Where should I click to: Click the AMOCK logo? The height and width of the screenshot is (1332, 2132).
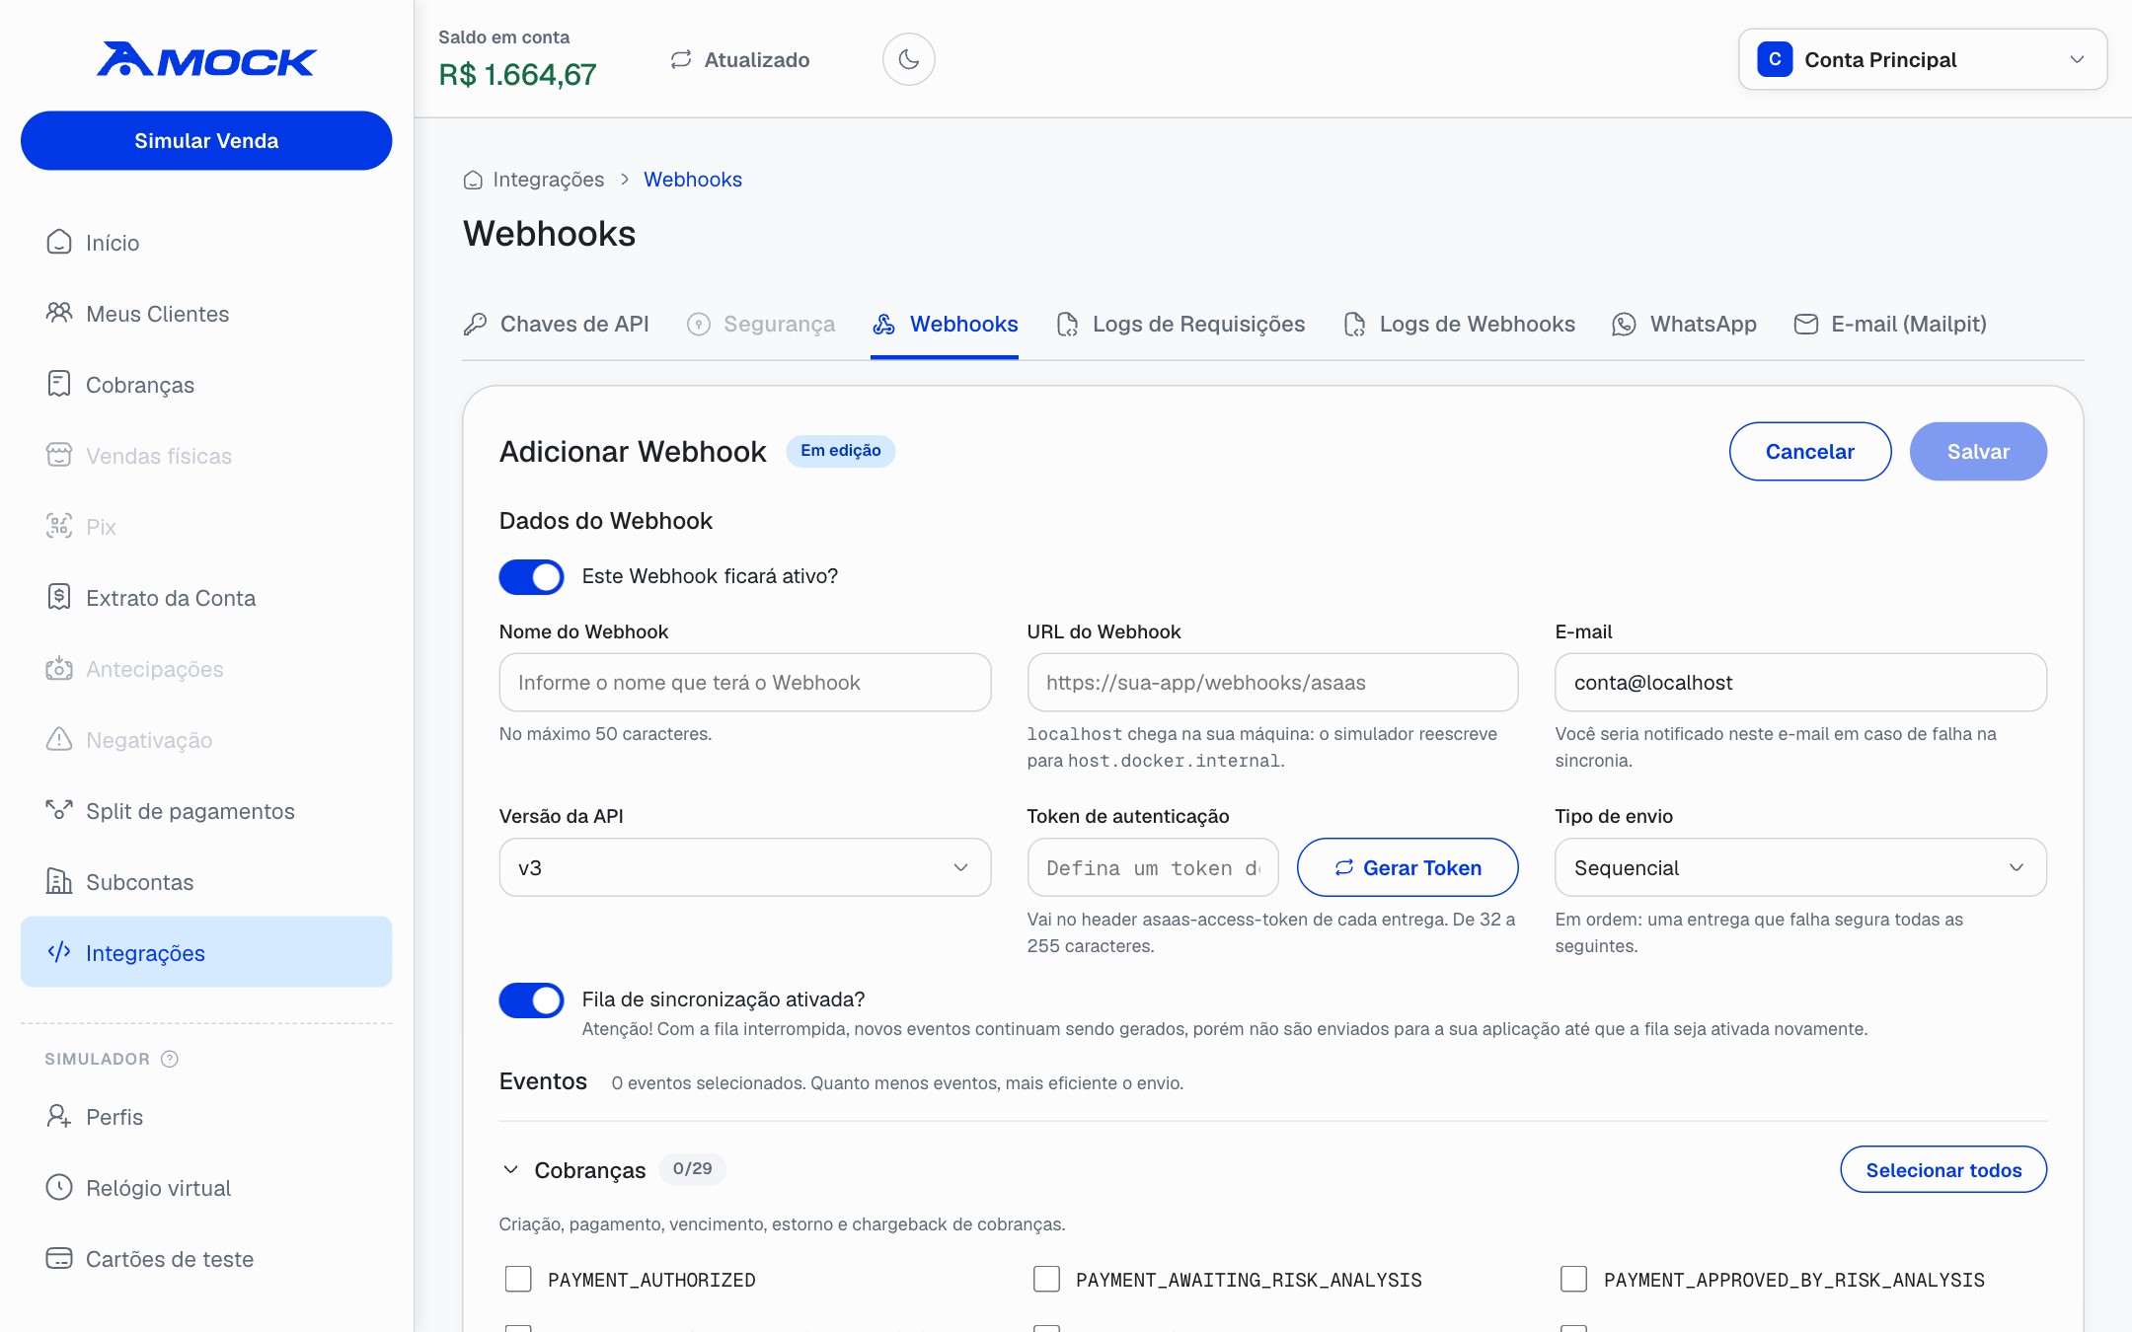tap(206, 60)
